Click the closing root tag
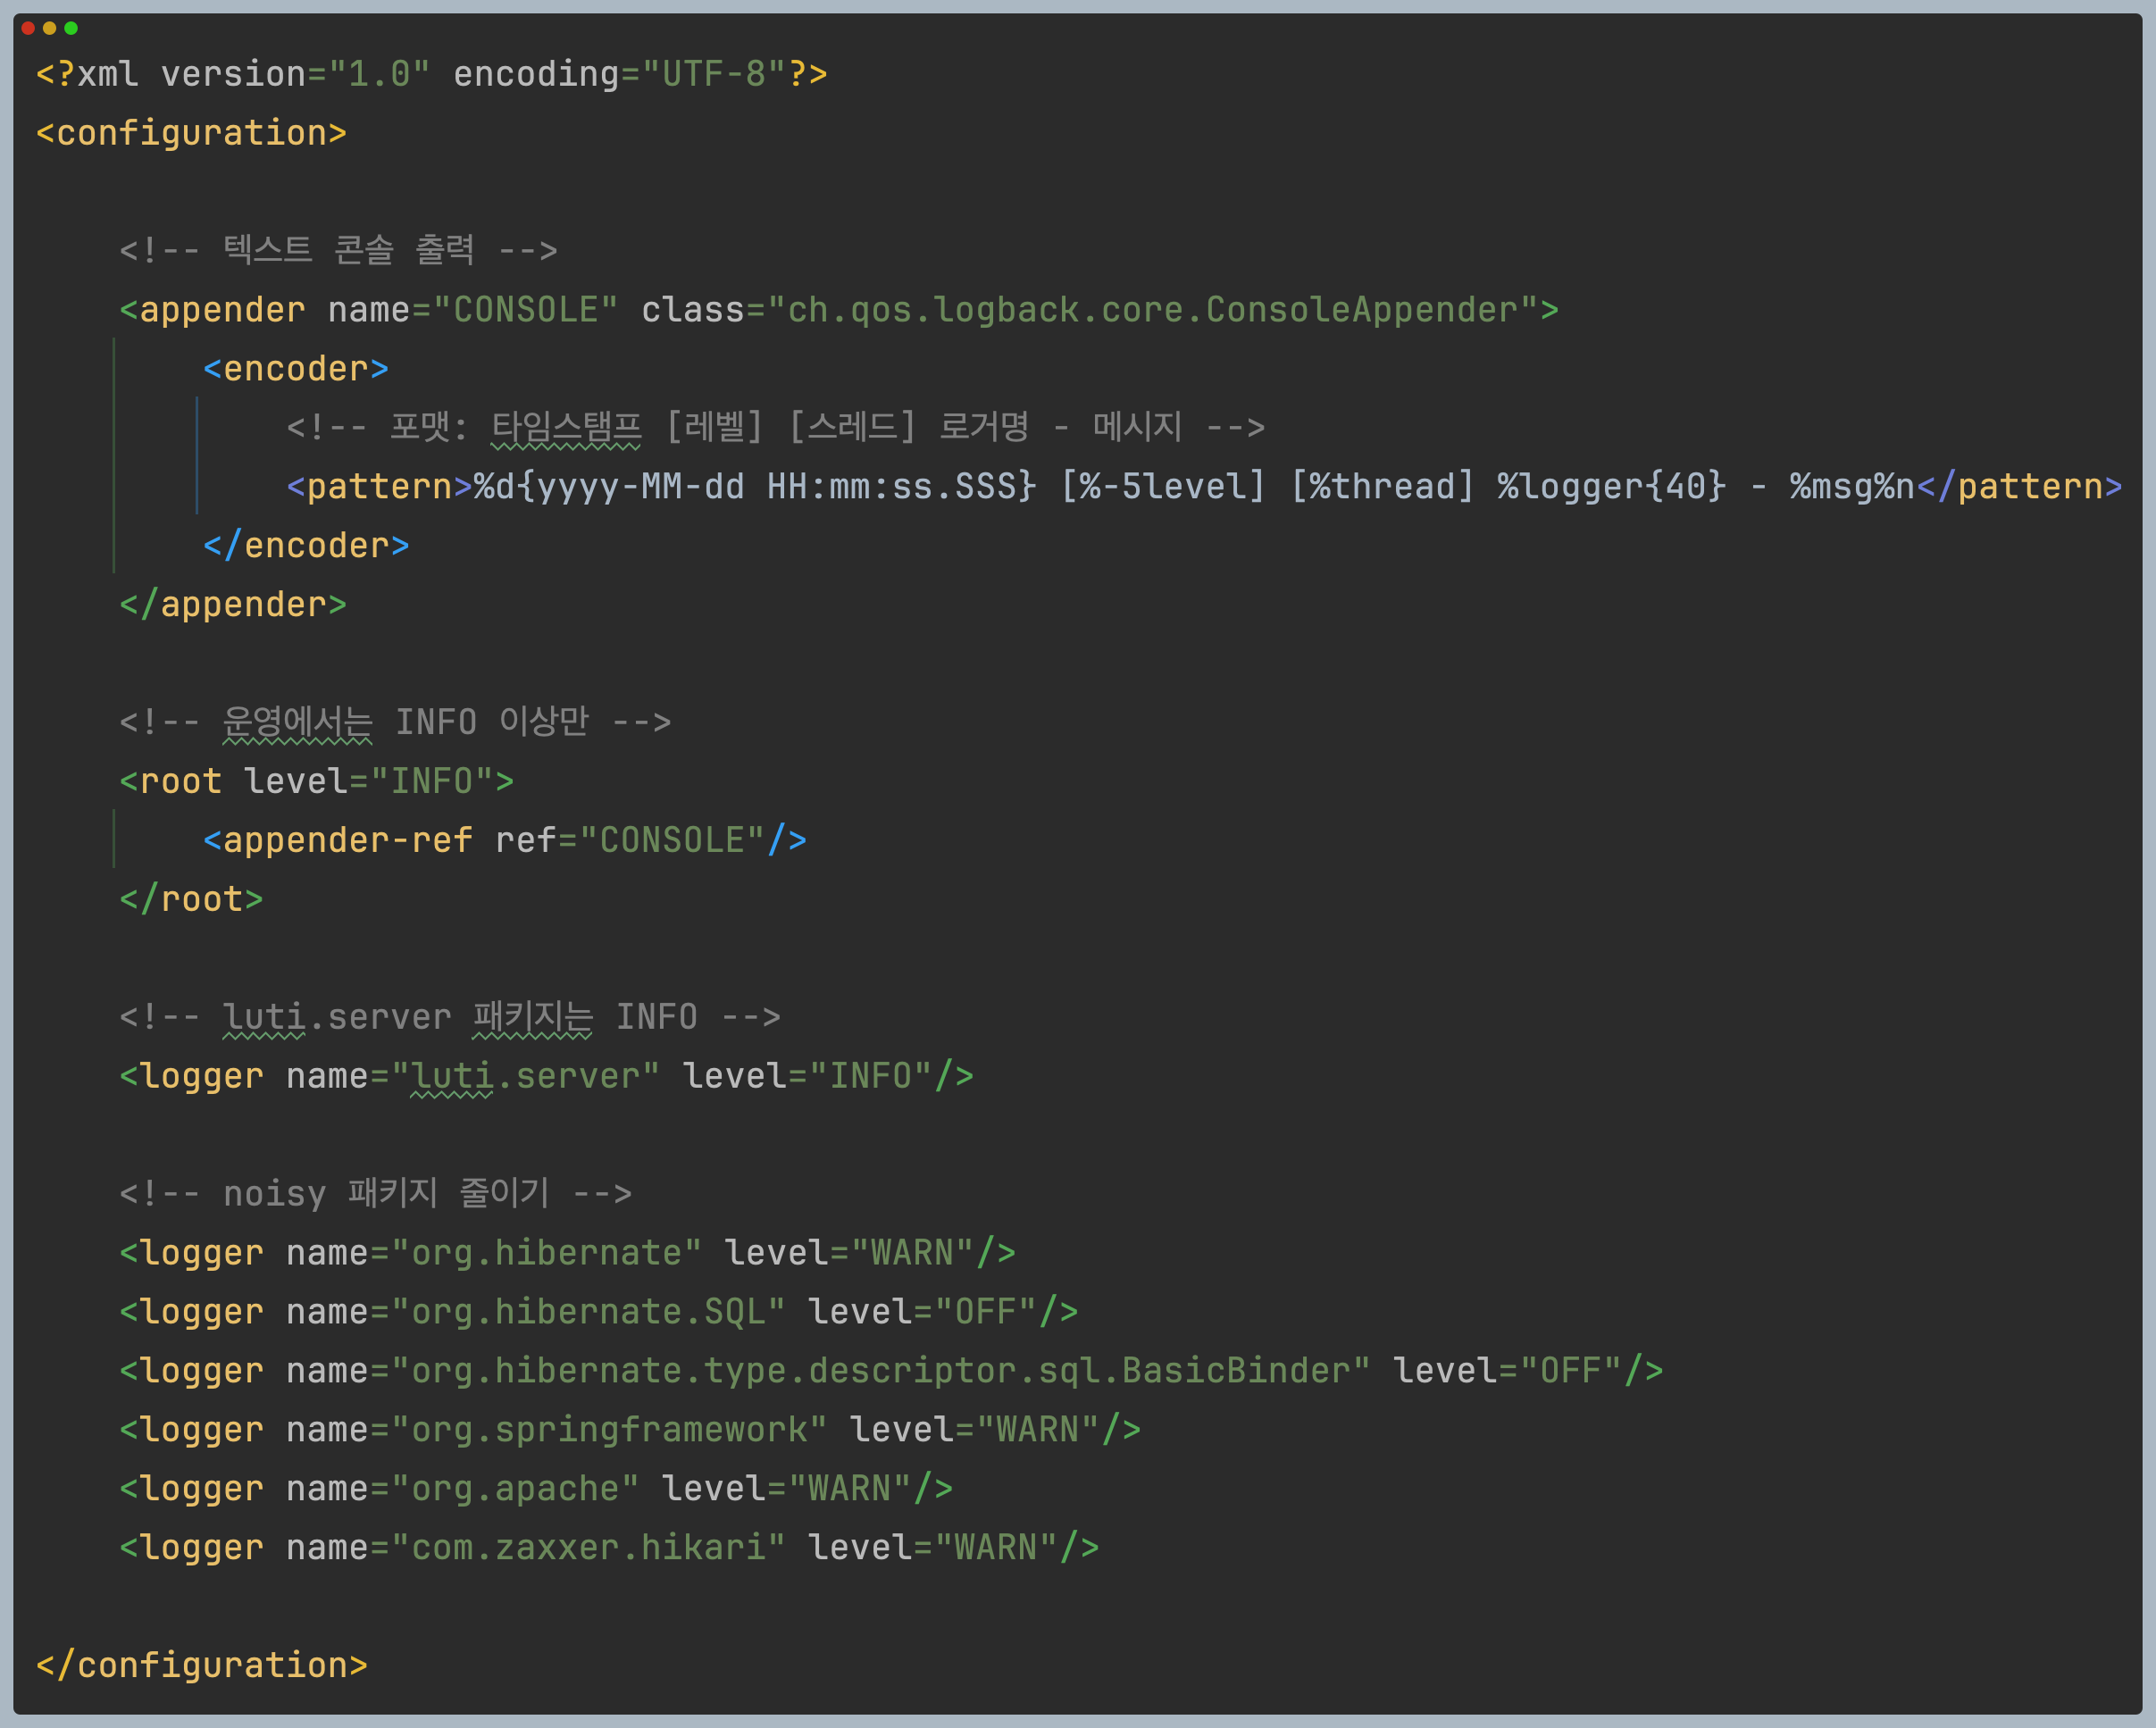2156x1728 pixels. coord(191,899)
